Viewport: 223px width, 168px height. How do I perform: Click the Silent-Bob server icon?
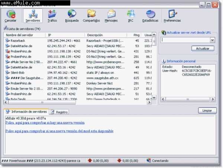pos(7,72)
